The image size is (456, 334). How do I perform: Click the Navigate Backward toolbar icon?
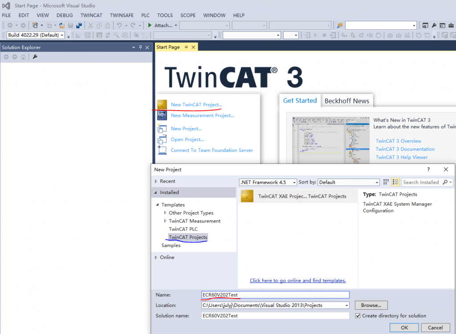point(10,25)
